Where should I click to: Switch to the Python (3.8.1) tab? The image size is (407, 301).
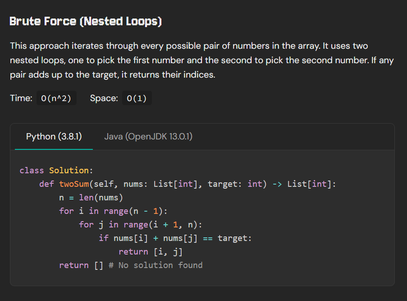54,136
